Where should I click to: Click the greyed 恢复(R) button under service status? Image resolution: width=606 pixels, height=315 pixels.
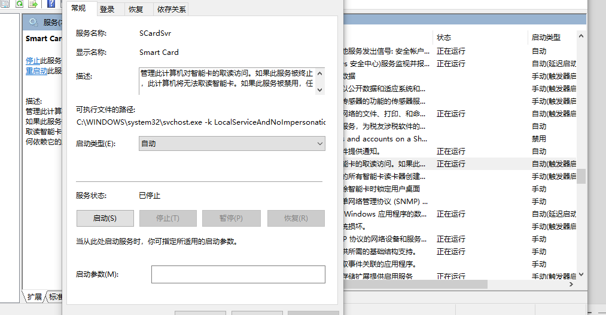point(296,218)
